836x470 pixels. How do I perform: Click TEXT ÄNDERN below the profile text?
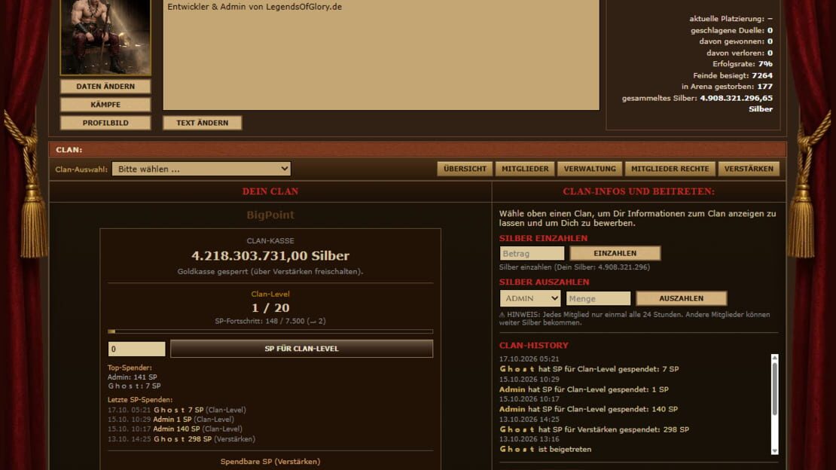(x=202, y=123)
